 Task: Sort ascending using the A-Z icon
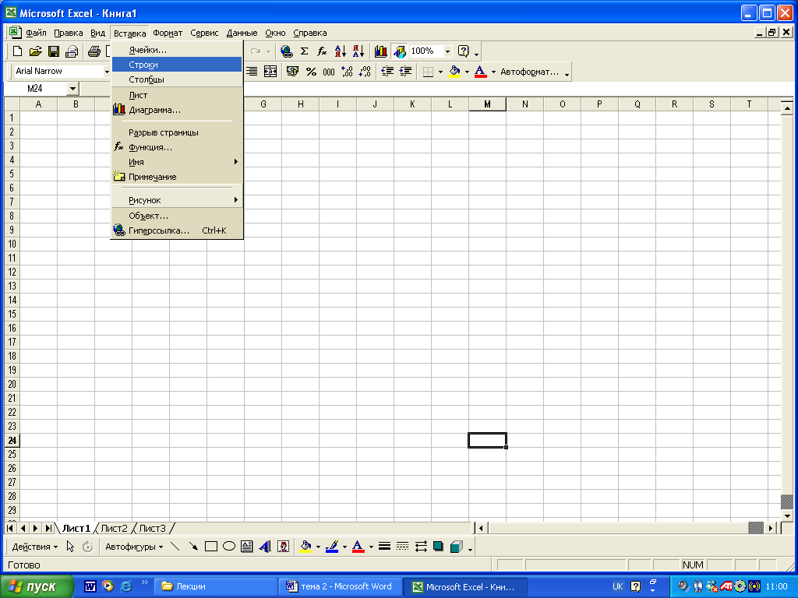[340, 51]
